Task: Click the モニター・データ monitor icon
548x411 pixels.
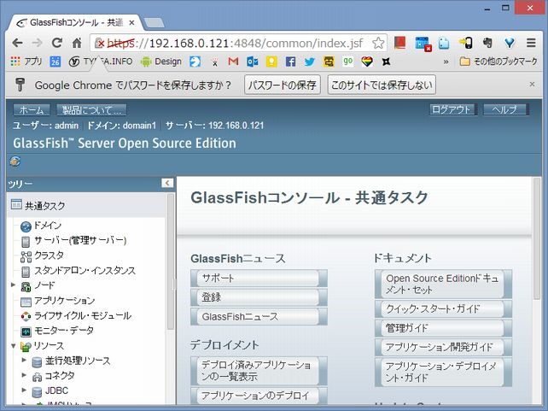Action: 26,331
